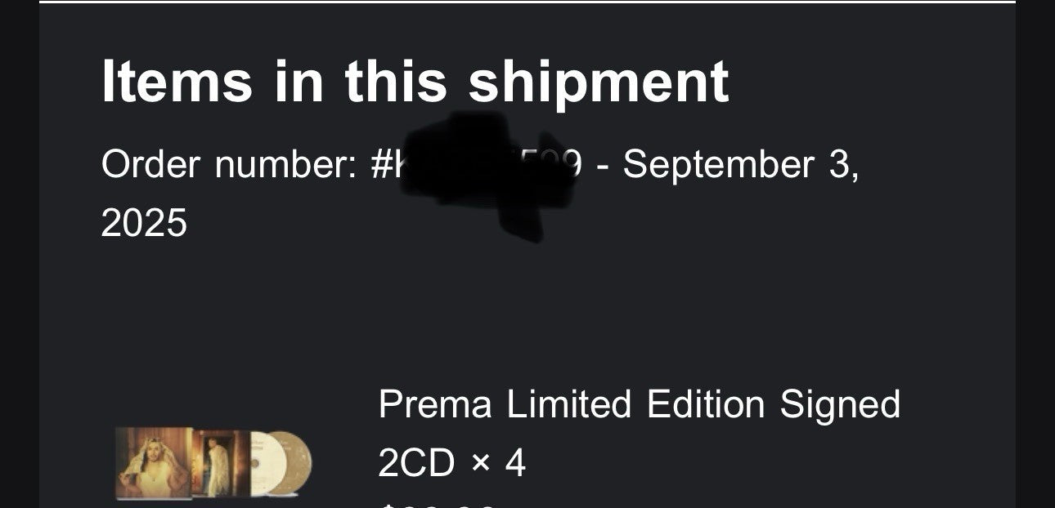Click the partially visible price below quantity
The image size is (1055, 508).
438,505
